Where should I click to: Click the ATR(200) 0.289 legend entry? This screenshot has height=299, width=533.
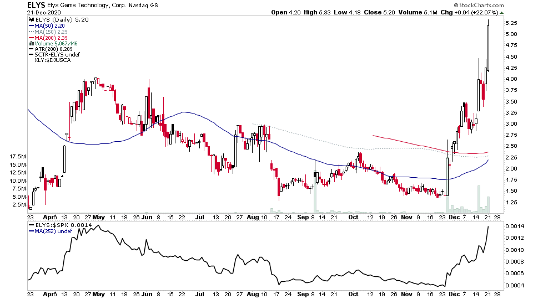click(54, 49)
